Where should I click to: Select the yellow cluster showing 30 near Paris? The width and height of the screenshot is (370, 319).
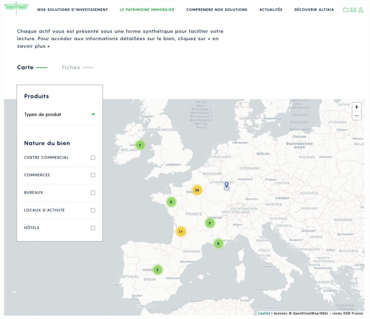(197, 190)
